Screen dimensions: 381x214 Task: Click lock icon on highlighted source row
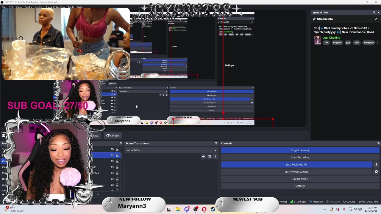(117, 155)
